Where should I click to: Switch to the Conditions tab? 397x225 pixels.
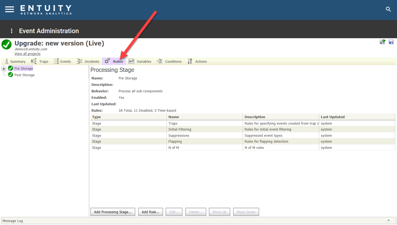coord(169,61)
